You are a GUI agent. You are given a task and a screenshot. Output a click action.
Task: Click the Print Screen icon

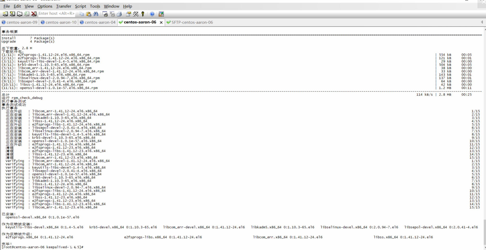105,14
